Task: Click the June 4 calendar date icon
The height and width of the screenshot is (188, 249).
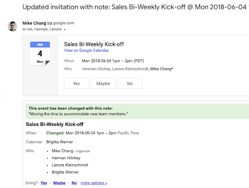Action: 40,53
